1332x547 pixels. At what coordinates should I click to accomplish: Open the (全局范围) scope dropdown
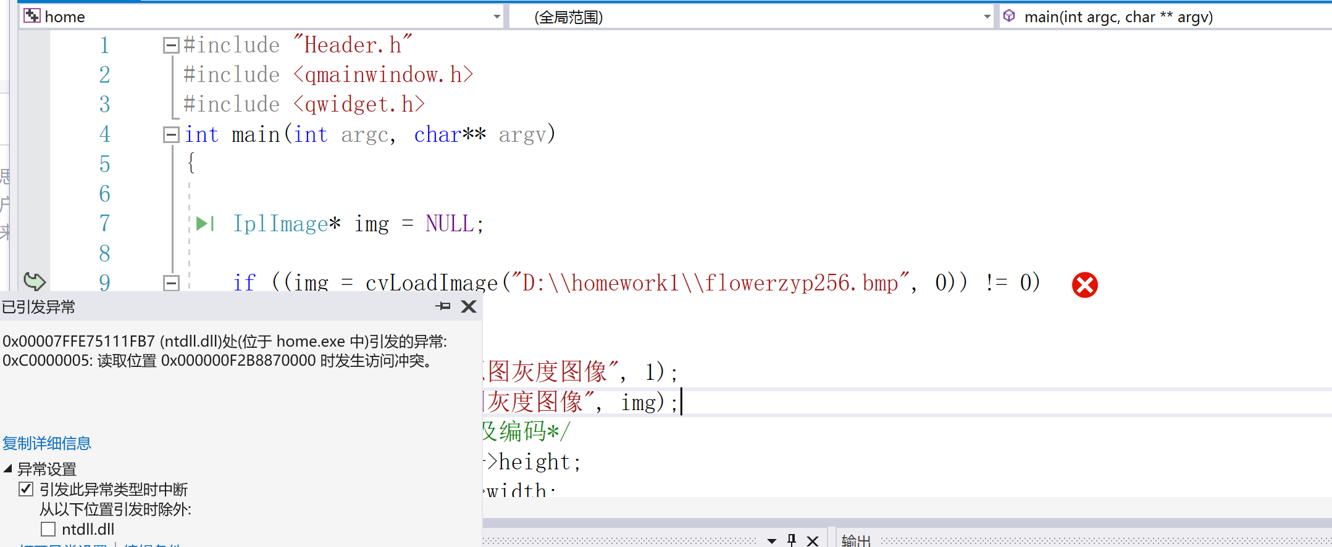[987, 17]
